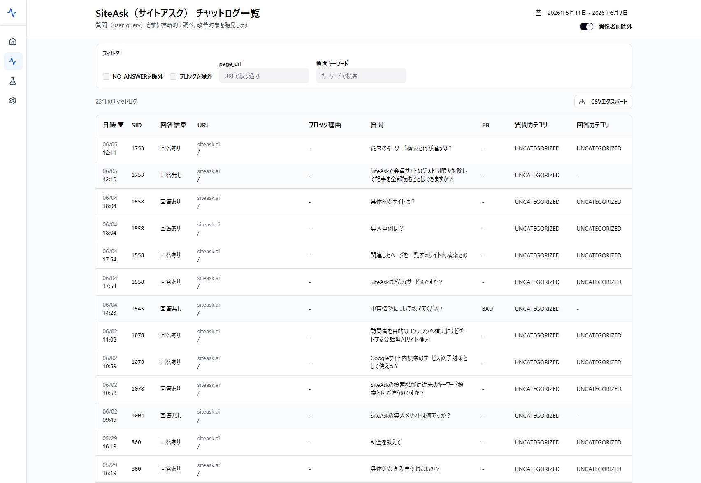Click the FB column header

click(x=485, y=125)
